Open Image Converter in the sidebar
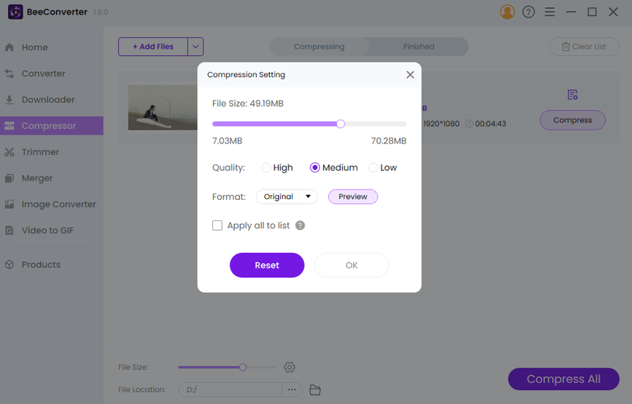Viewport: 632px width, 404px height. 52,204
